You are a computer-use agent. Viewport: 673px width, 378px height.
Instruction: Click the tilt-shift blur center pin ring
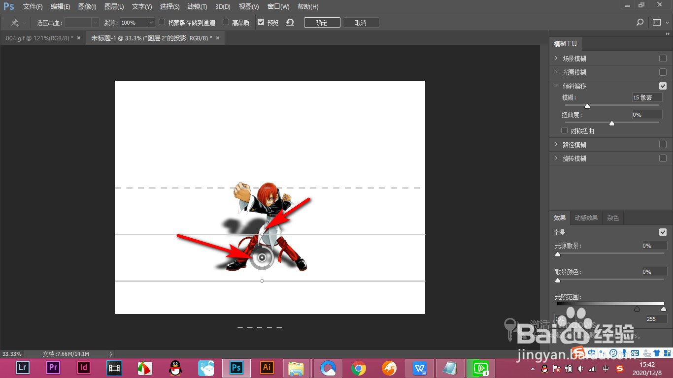(x=262, y=257)
